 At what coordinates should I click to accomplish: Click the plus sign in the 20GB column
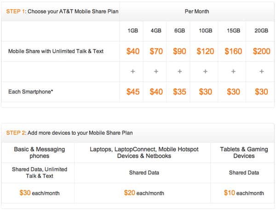tap(261, 72)
